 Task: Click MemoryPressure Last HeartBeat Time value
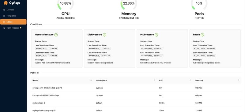point(47,56)
